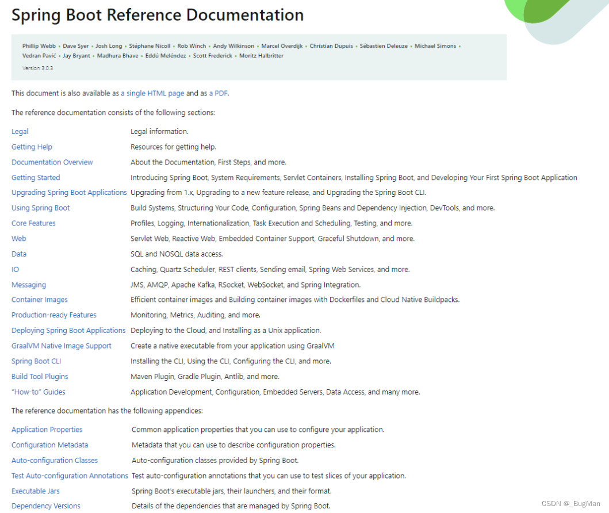Open the single HTML page version
The height and width of the screenshot is (513, 609).
pos(152,93)
